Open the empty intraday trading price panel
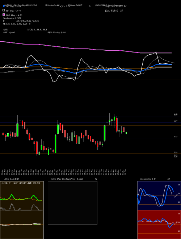 tap(72, 203)
